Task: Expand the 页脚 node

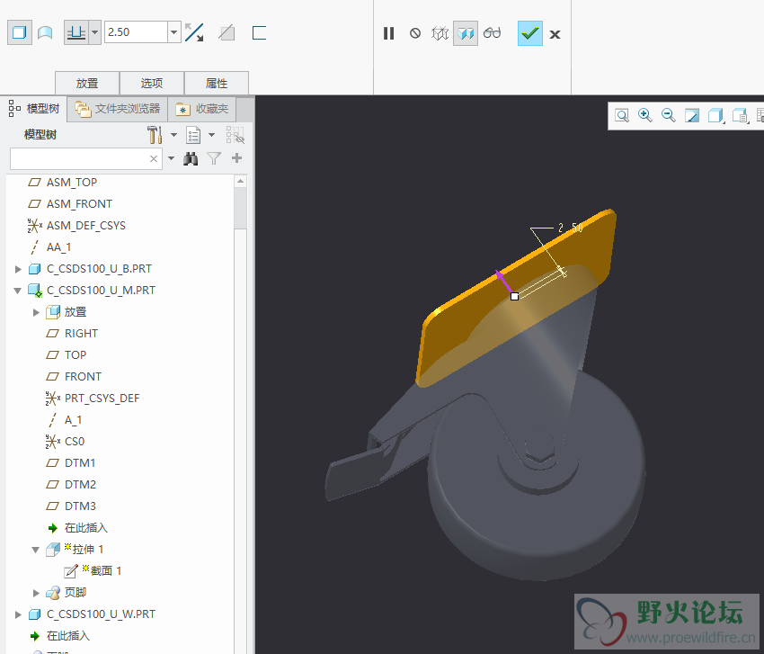Action: (36, 593)
